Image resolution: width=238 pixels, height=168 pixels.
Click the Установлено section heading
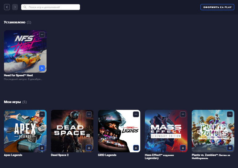tap(14, 22)
